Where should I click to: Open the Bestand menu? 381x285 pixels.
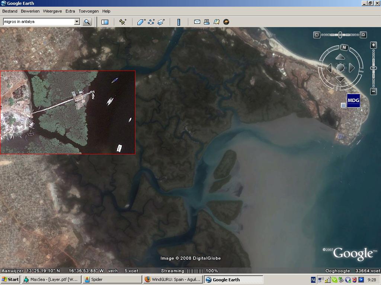[10, 11]
